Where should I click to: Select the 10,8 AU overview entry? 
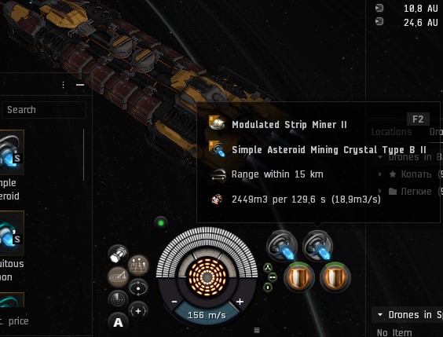[408, 9]
